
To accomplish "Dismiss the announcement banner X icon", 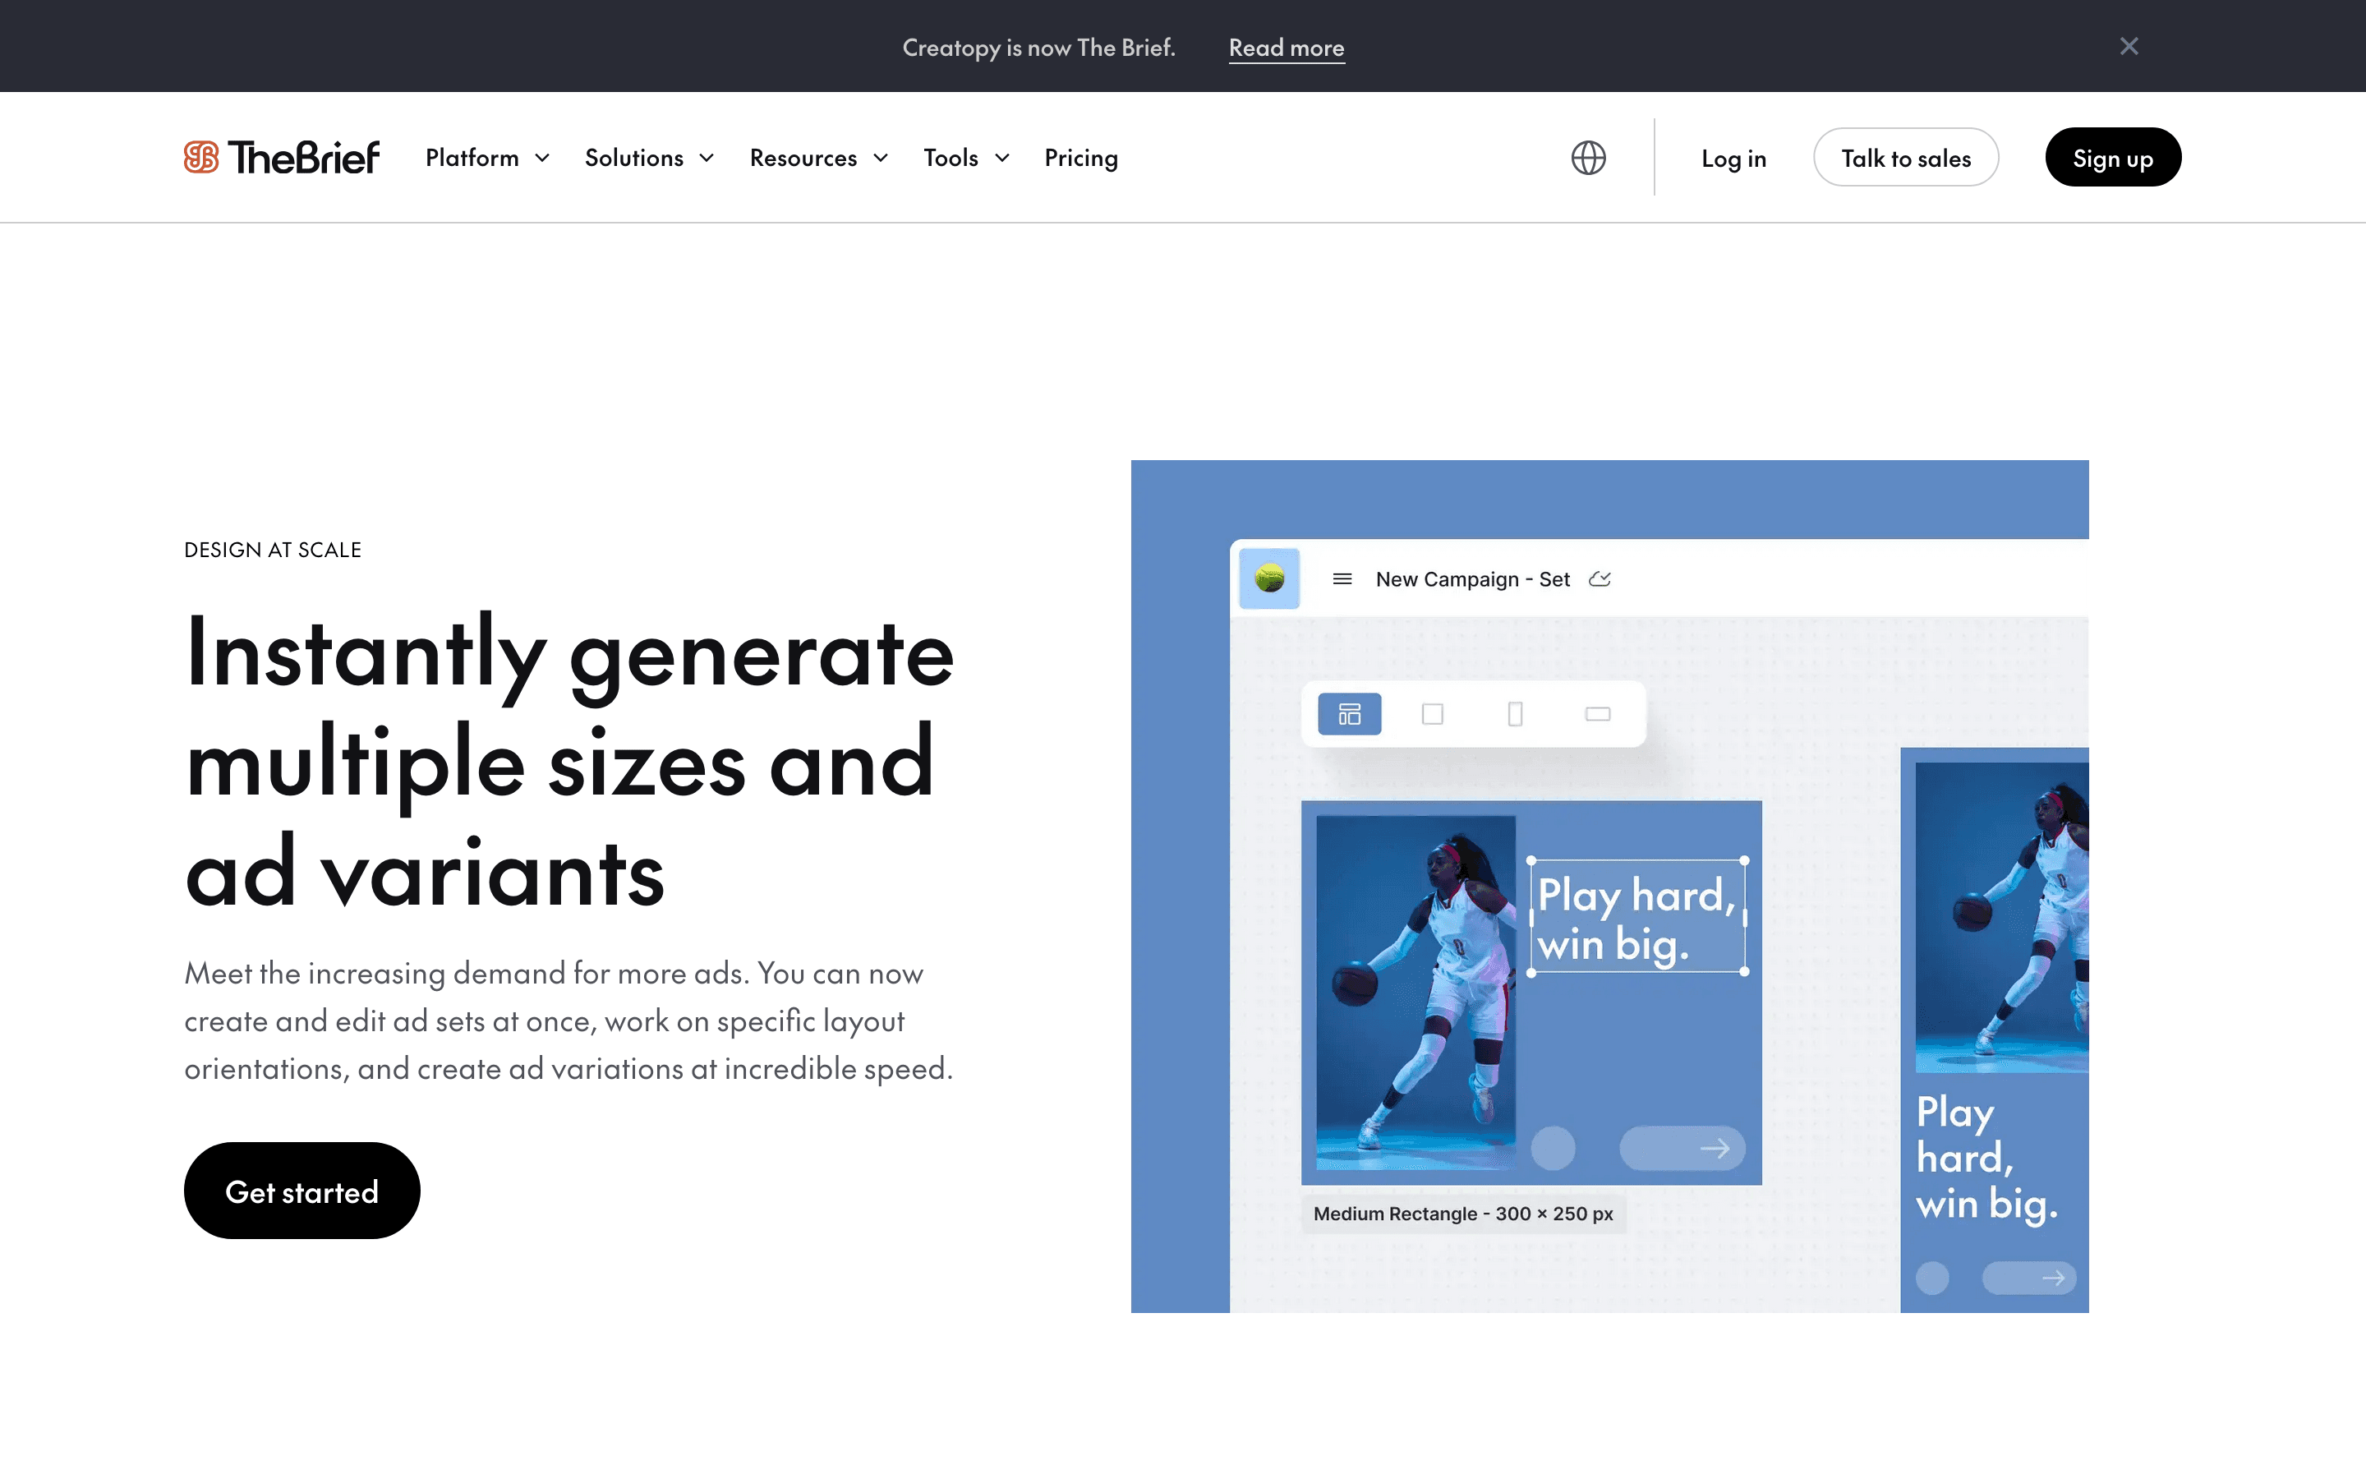I will pyautogui.click(x=2129, y=46).
